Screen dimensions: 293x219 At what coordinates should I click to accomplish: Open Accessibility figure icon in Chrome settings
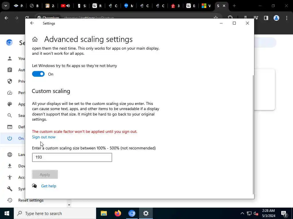pos(10,177)
